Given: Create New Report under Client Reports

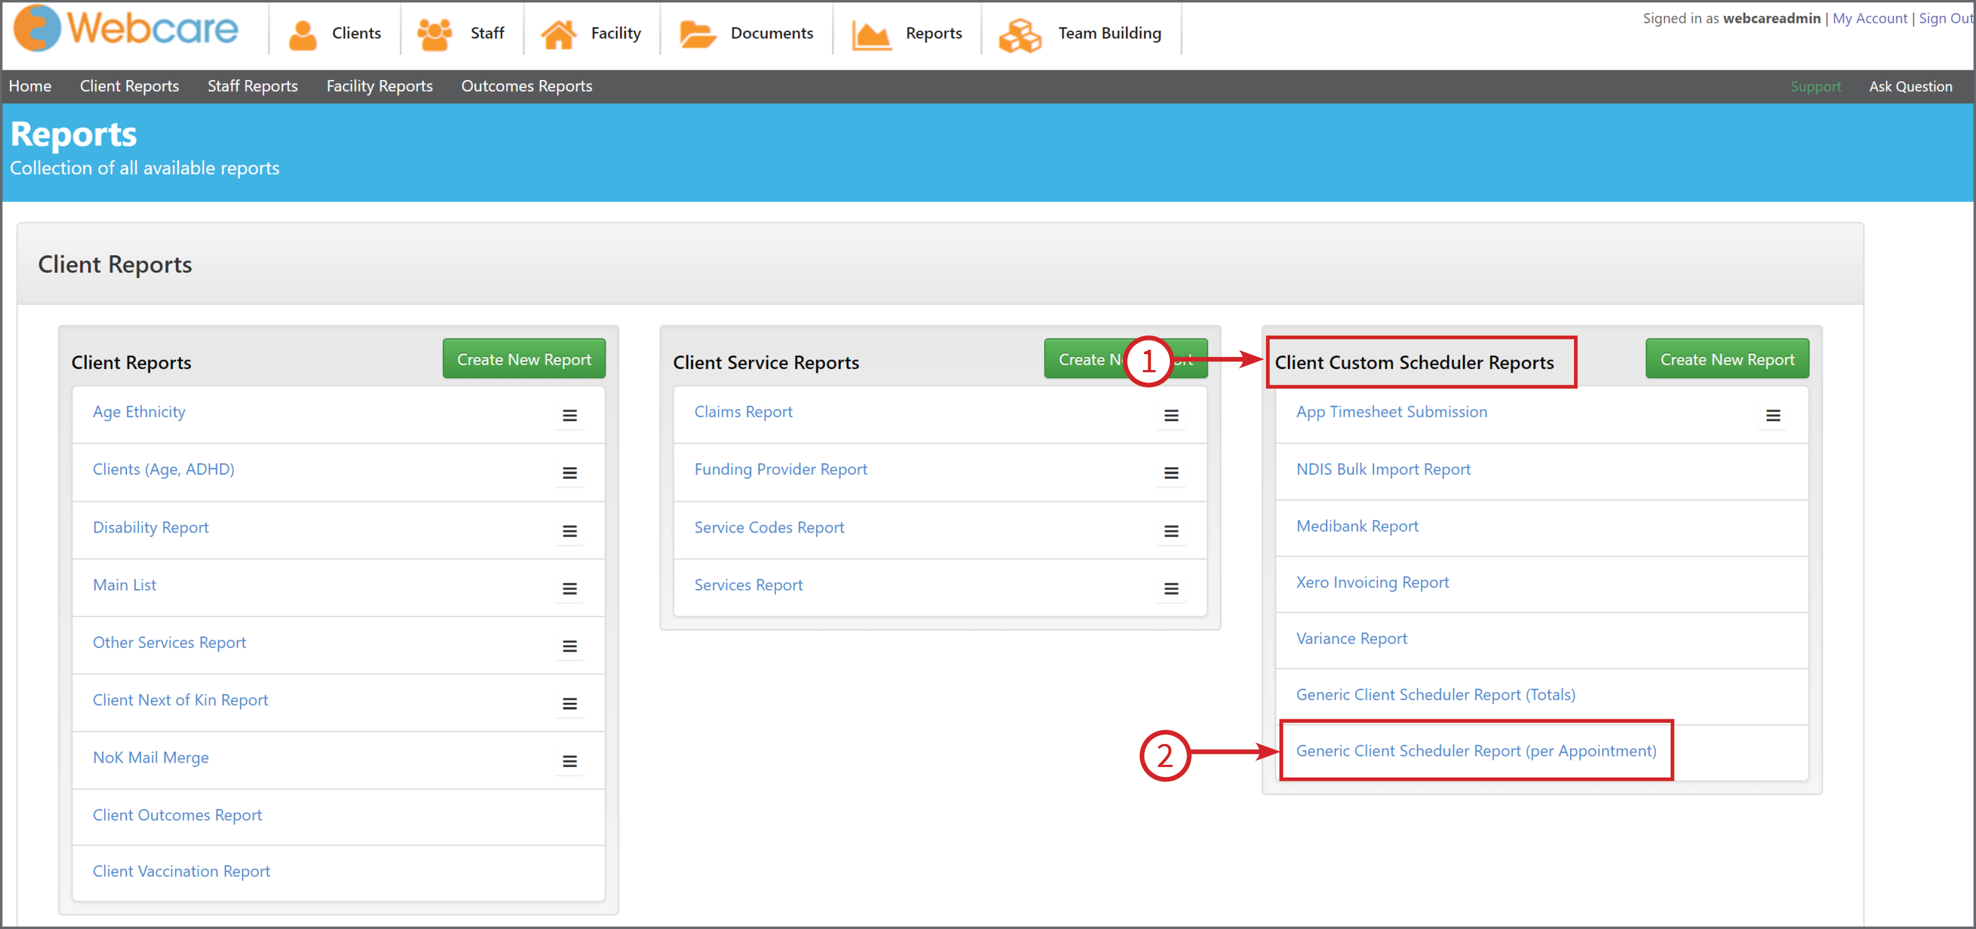Looking at the screenshot, I should pyautogui.click(x=524, y=359).
